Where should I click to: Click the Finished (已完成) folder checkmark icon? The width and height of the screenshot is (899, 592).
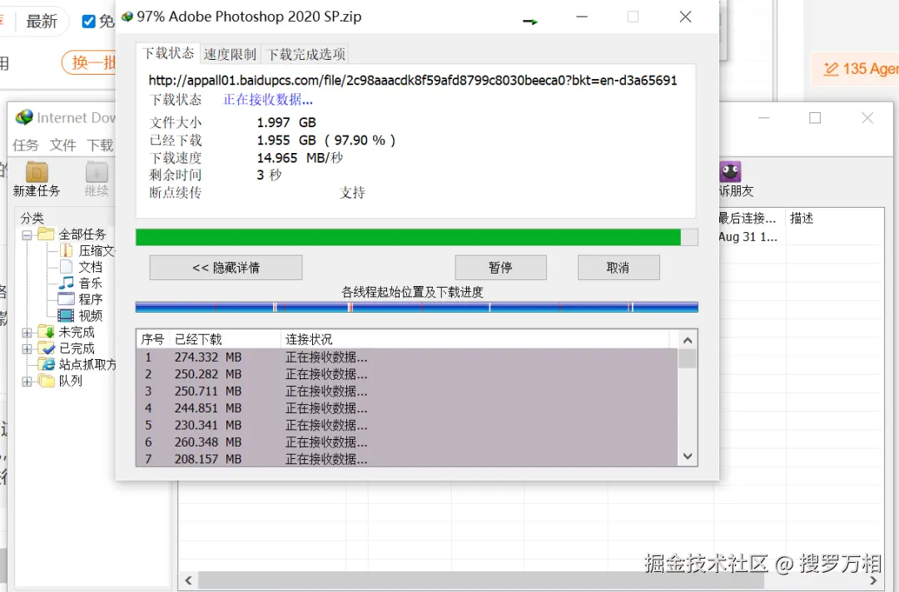pyautogui.click(x=47, y=348)
